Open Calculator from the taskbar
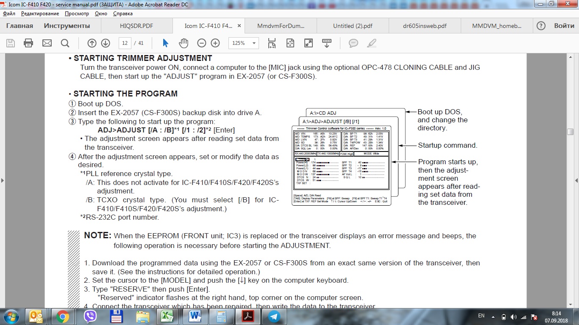Viewport: 579px width, 325px height. coord(221,316)
